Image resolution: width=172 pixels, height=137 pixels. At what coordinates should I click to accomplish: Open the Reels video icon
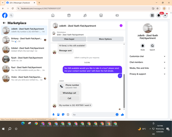tap(69, 15)
